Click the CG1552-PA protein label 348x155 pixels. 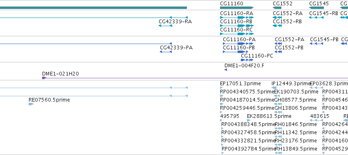290,40
